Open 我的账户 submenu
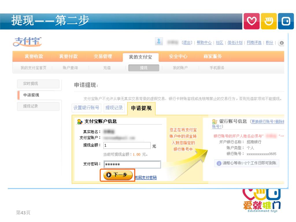 180,68
